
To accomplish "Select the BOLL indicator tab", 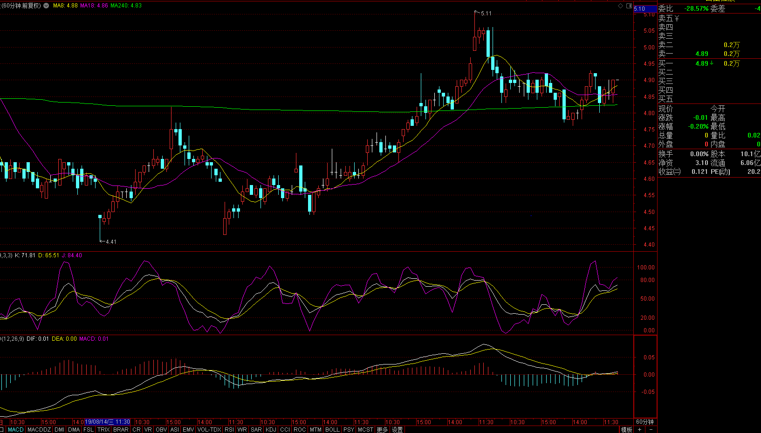I will point(332,430).
